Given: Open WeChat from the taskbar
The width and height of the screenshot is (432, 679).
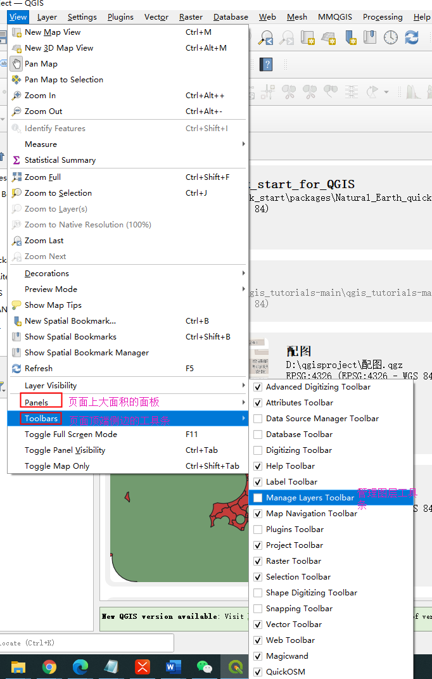Looking at the screenshot, I should (205, 667).
